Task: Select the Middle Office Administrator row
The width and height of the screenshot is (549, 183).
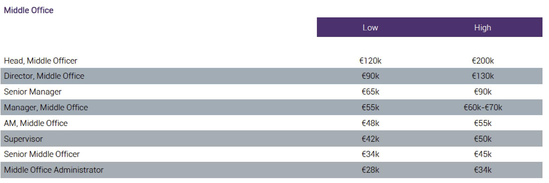Action: 272,170
